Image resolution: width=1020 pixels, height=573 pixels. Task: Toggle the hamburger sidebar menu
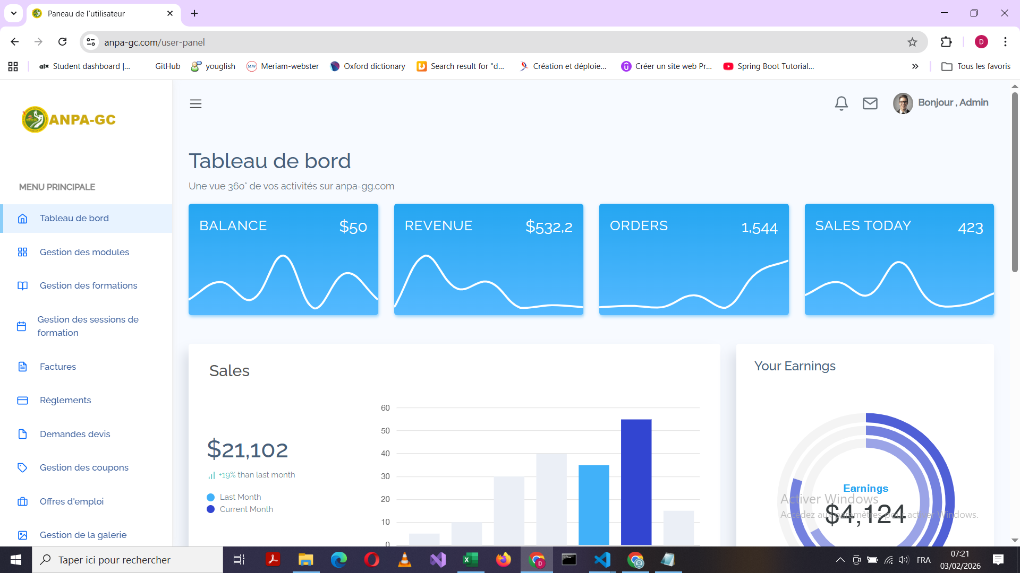click(195, 103)
